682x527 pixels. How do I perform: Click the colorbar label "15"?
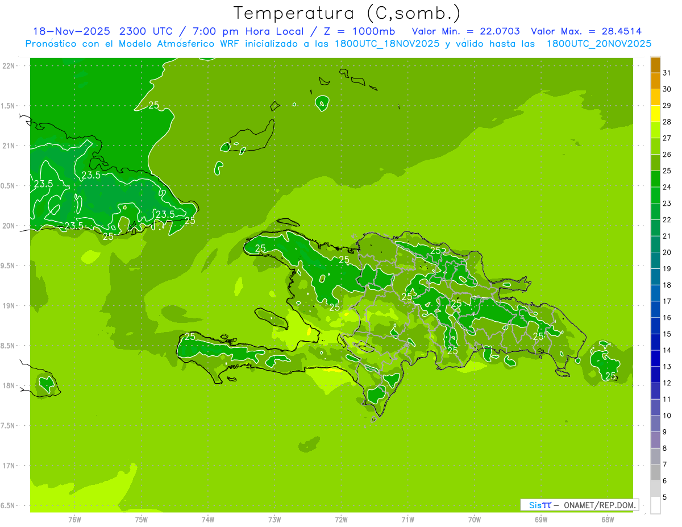tap(667, 334)
